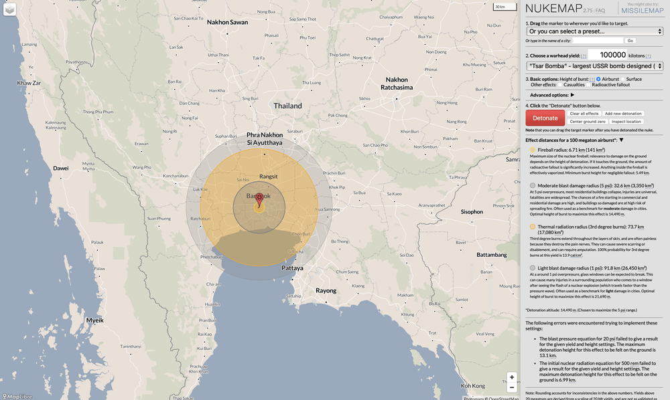
Task: Enable the Radioactive fallout checkbox
Action: (588, 84)
